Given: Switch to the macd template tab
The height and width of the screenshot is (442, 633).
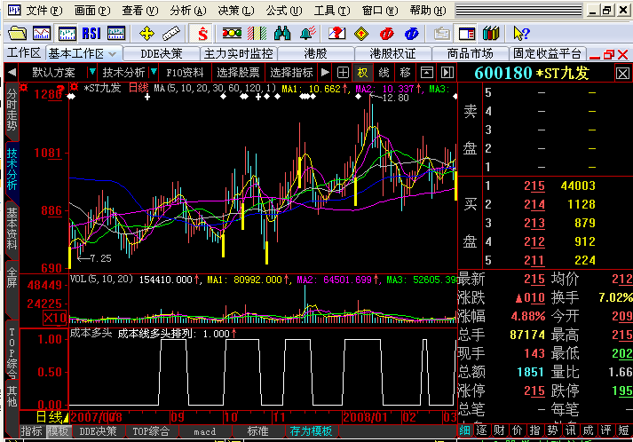Looking at the screenshot, I should click(x=205, y=431).
